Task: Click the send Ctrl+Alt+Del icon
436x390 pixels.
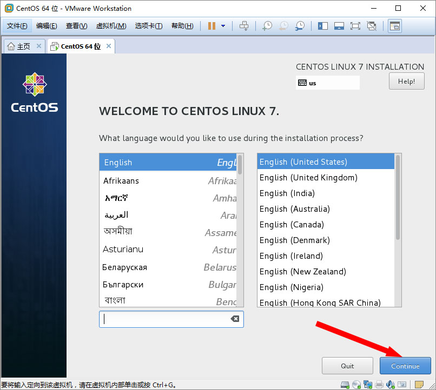Action: (244, 26)
